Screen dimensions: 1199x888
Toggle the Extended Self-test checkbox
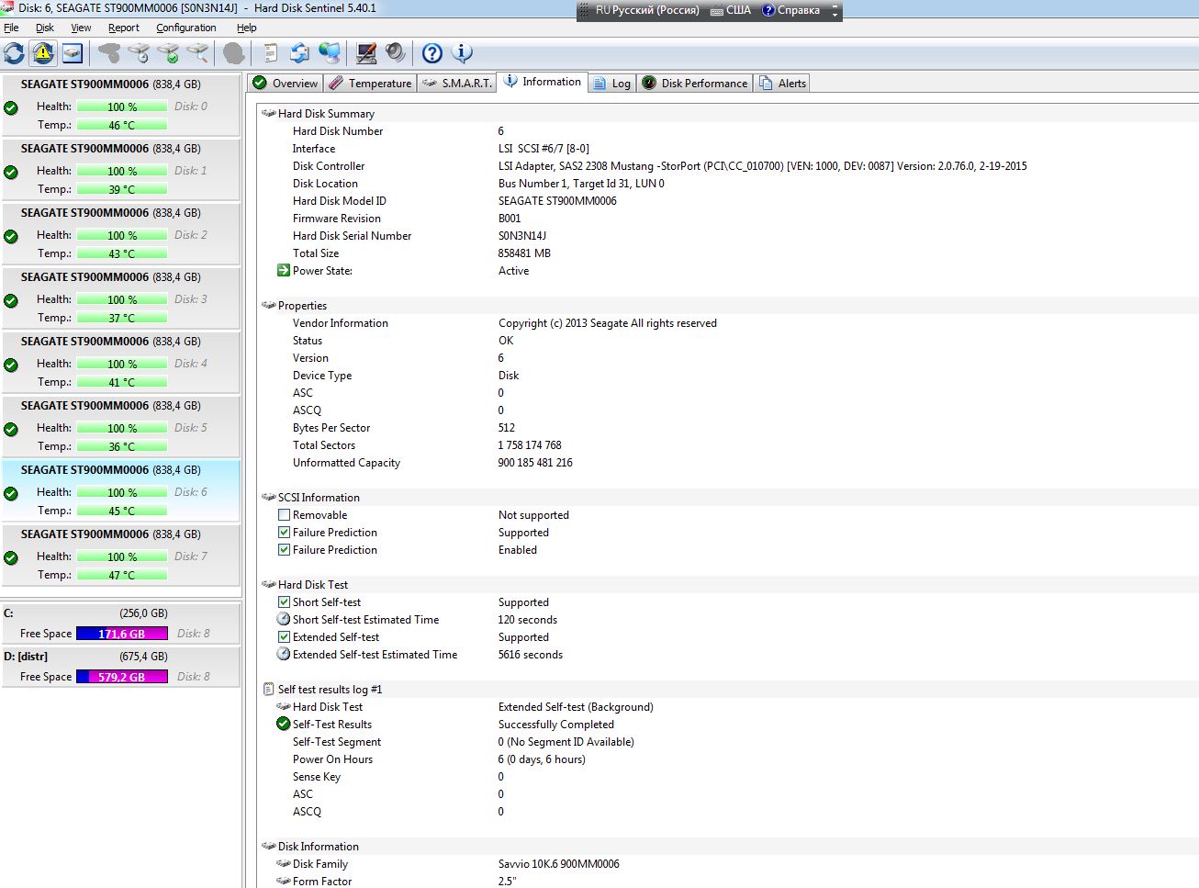point(284,637)
